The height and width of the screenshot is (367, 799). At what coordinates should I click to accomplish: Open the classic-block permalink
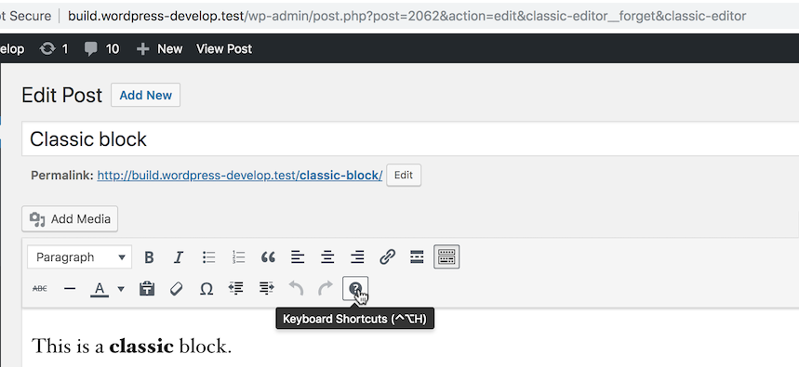tap(239, 176)
